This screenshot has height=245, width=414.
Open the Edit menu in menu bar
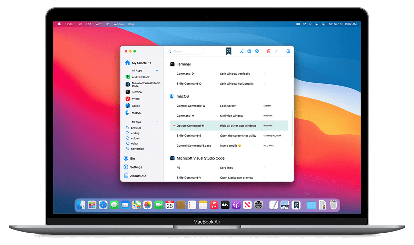pos(89,24)
